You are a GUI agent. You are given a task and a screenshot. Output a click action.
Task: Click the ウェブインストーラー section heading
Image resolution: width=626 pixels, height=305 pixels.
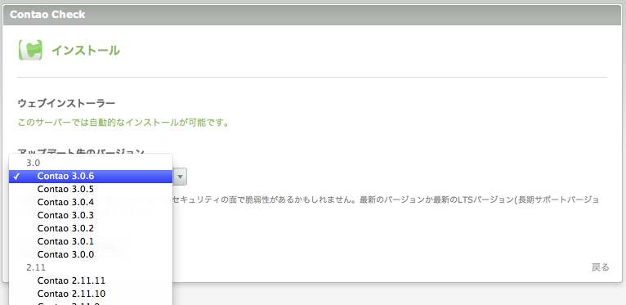[66, 104]
